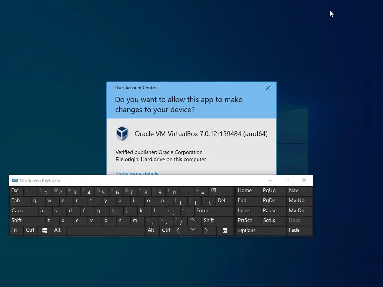The width and height of the screenshot is (383, 287).
Task: Click the Backspace key icon on keyboard
Action: click(221, 191)
